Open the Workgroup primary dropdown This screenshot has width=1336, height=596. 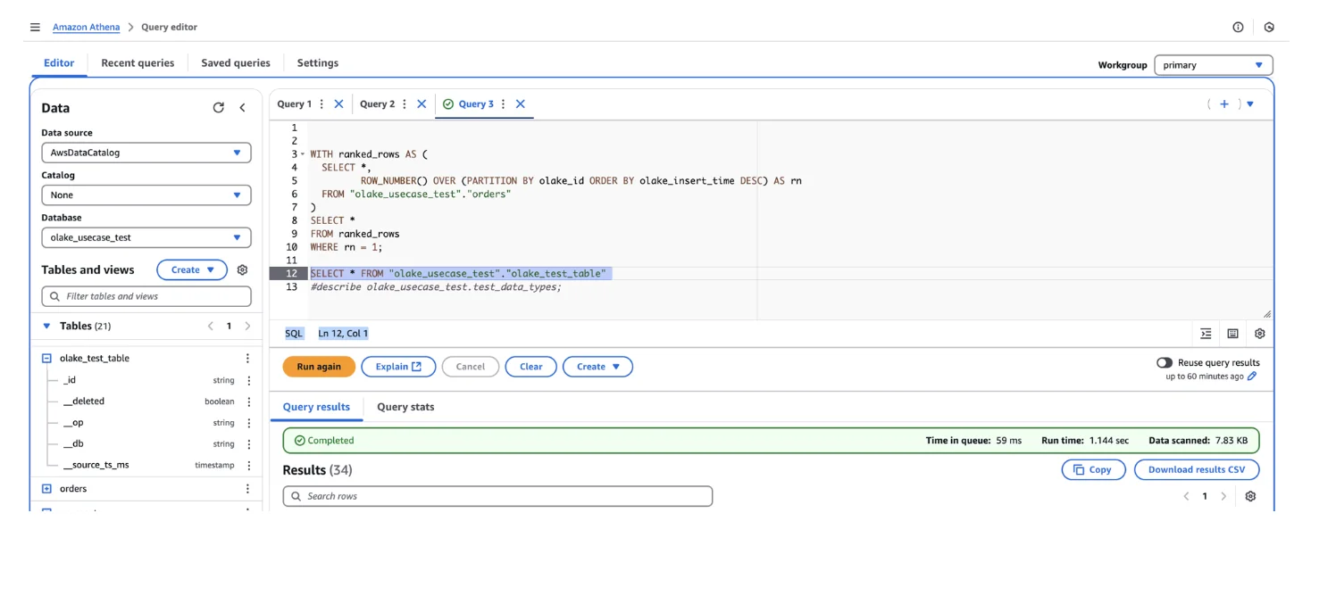(x=1213, y=65)
